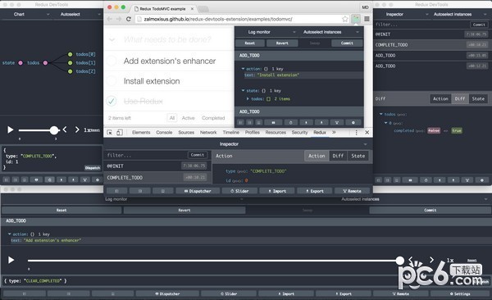Viewport: 492px width, 300px height.
Task: Click Dispatch button in Chart window editor
Action: pos(93,168)
